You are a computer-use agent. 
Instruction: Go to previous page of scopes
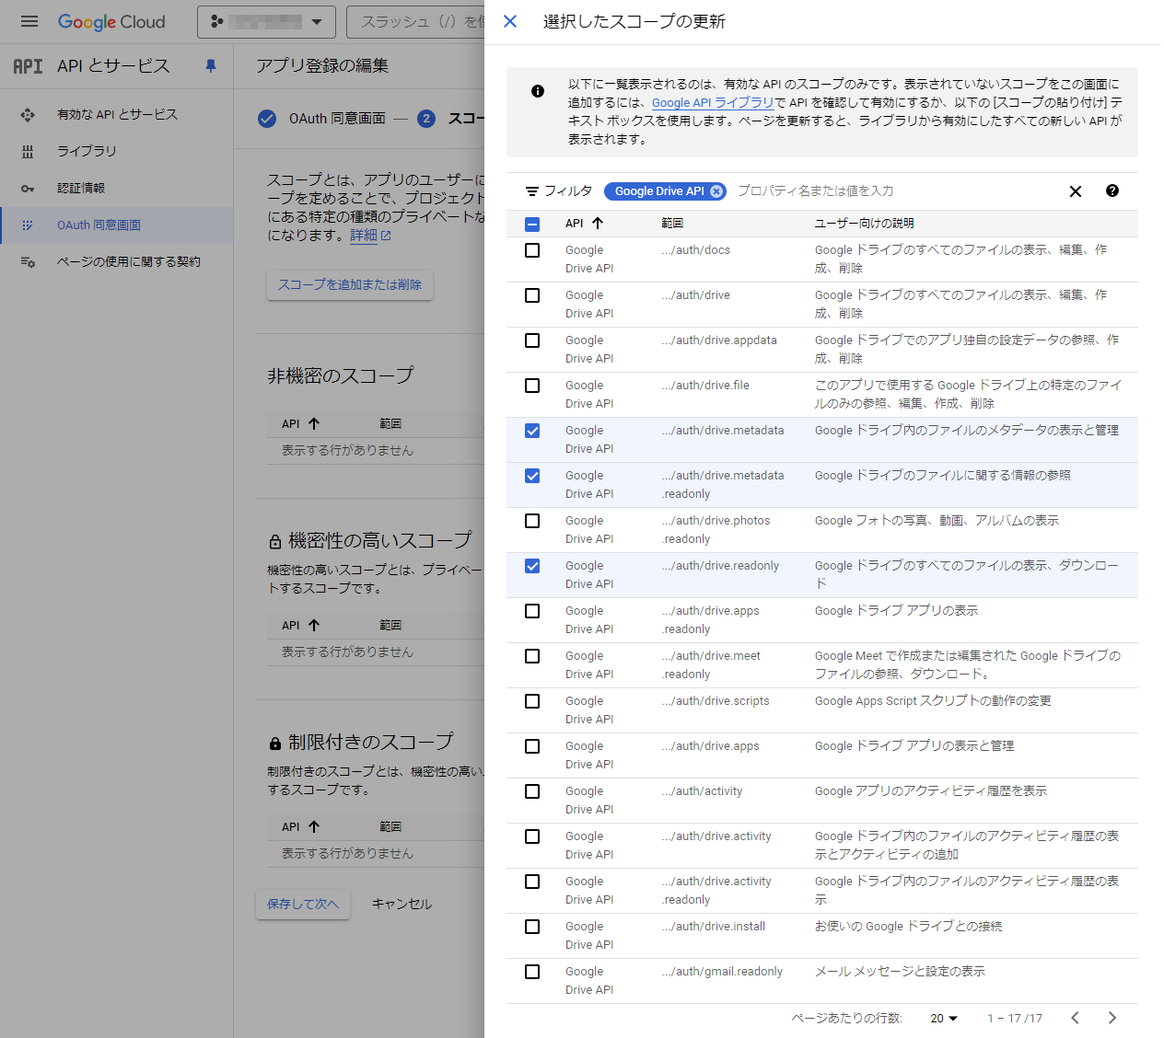point(1076,1018)
